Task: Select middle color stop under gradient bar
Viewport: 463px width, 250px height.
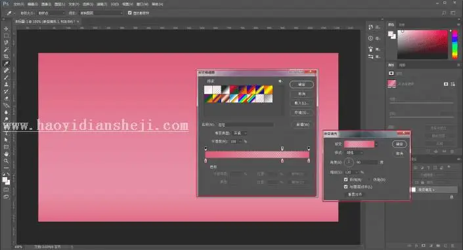Action: coord(282,161)
